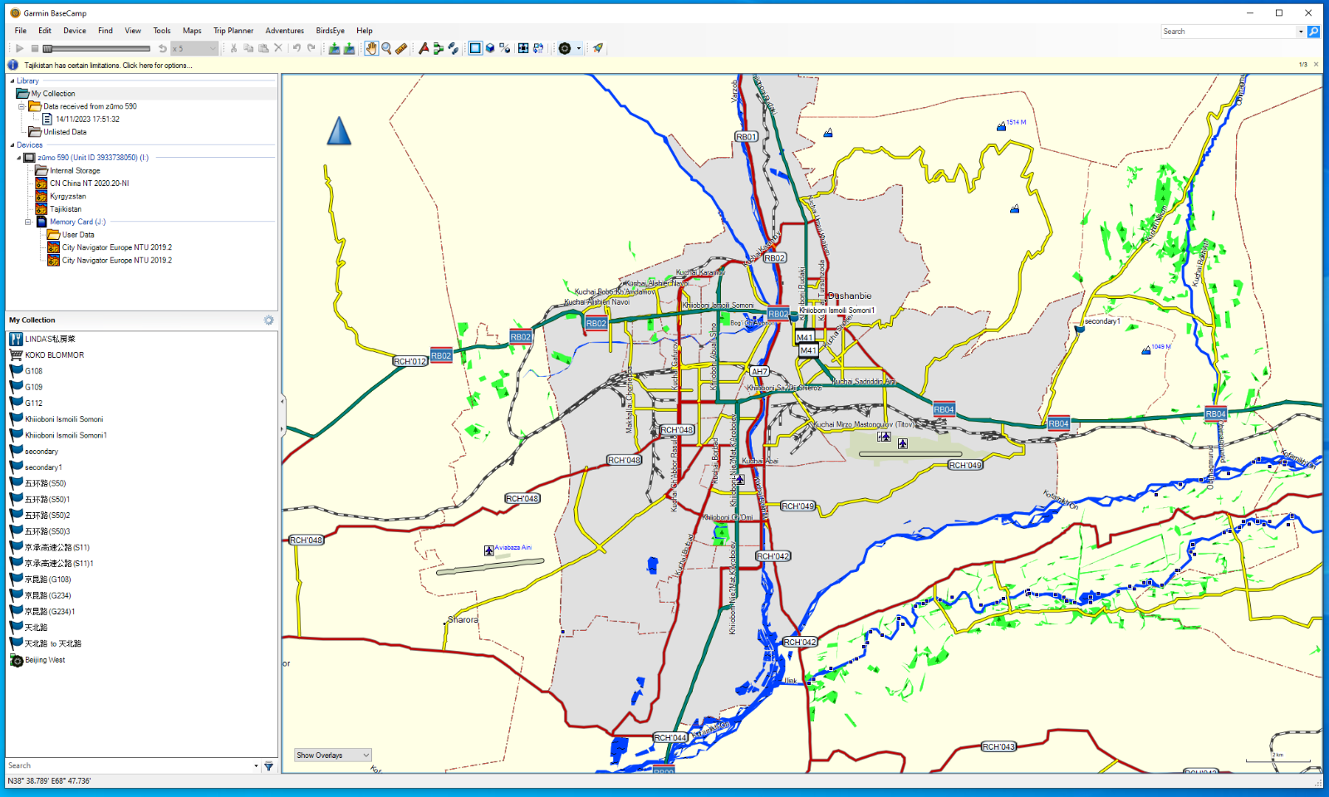Image resolution: width=1329 pixels, height=797 pixels.
Task: Select the Zoom magnifier tool
Action: [386, 48]
